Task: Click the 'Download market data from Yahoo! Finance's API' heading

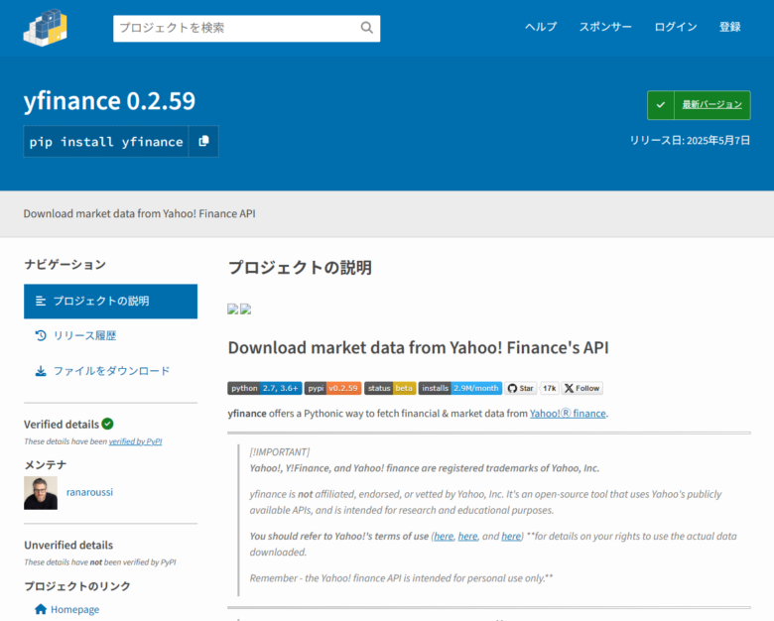Action: click(418, 347)
